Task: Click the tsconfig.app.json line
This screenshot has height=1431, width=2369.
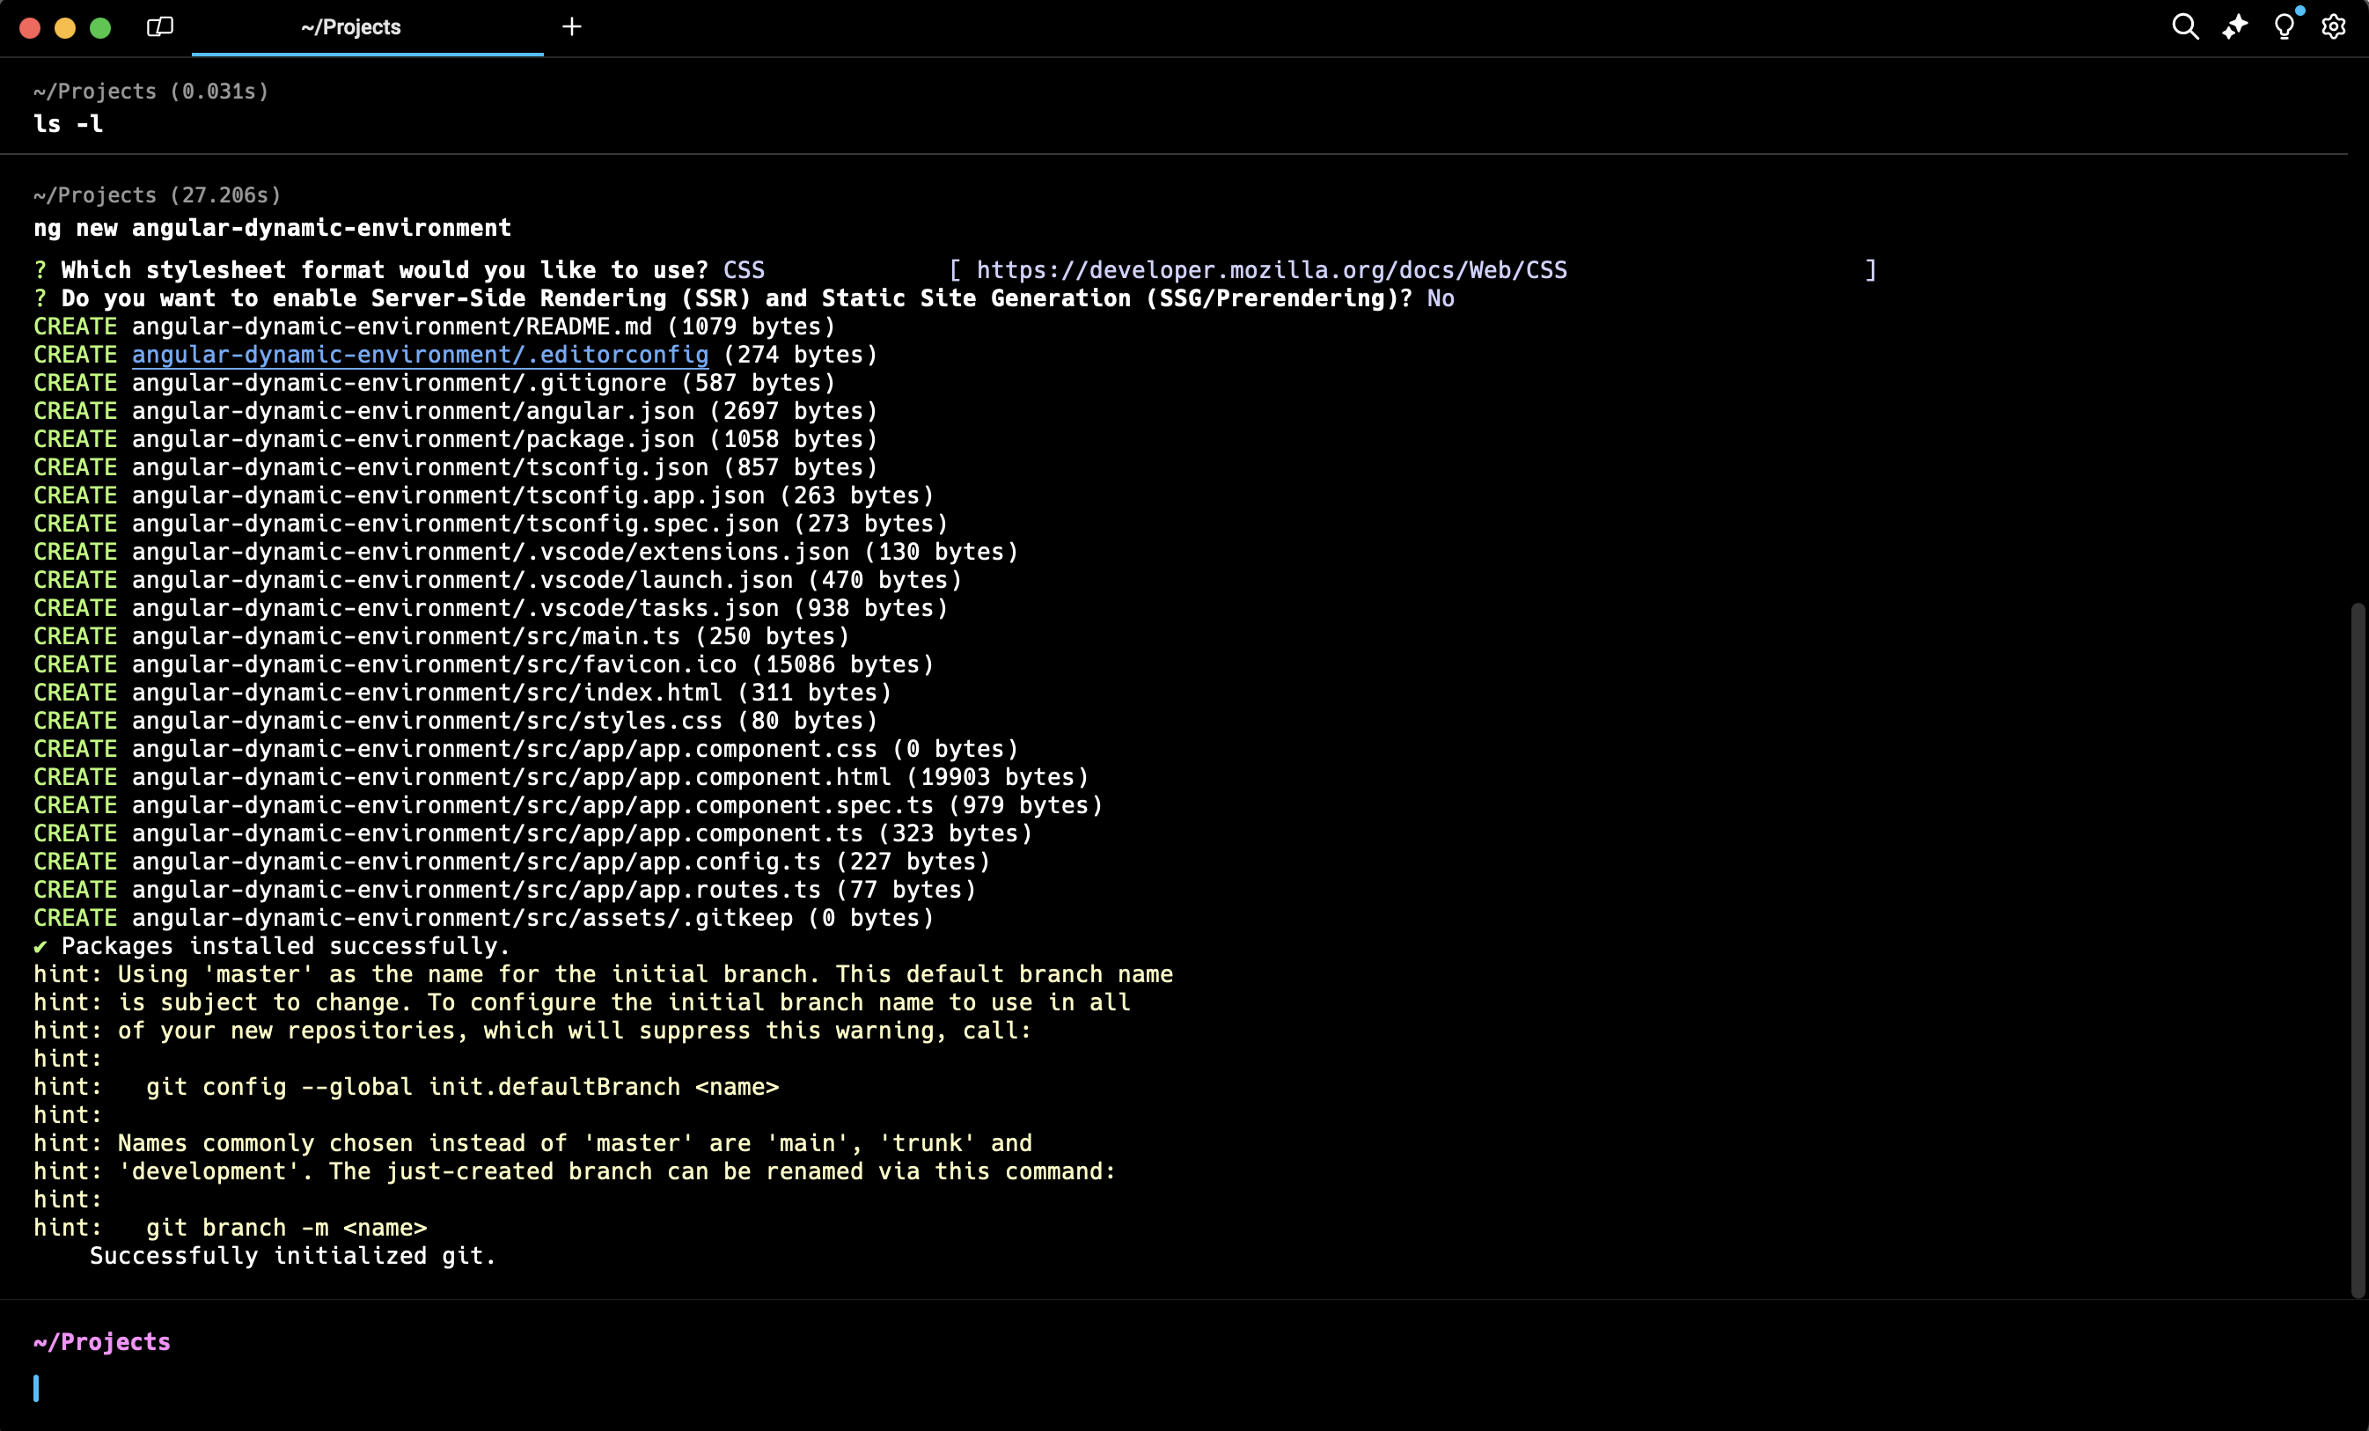Action: [484, 495]
